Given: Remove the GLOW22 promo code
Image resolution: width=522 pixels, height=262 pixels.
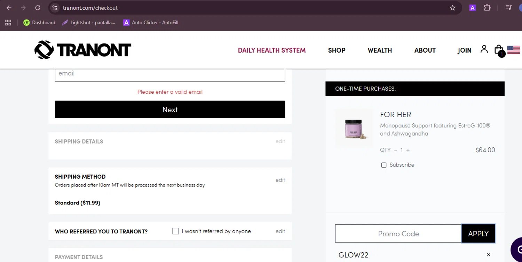Looking at the screenshot, I should [x=489, y=255].
